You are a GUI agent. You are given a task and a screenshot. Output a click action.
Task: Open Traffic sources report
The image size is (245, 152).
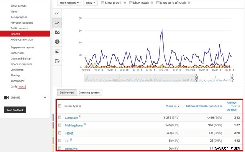coord(20,28)
